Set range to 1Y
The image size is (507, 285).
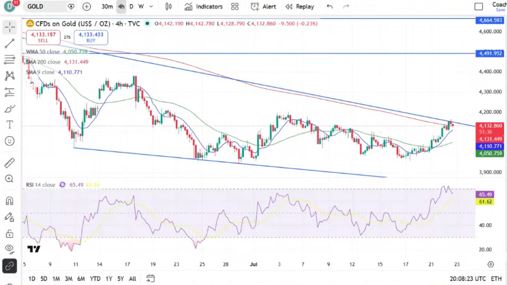pos(109,278)
